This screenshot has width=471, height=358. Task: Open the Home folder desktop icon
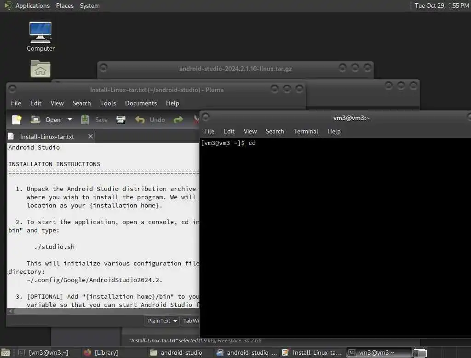point(40,69)
